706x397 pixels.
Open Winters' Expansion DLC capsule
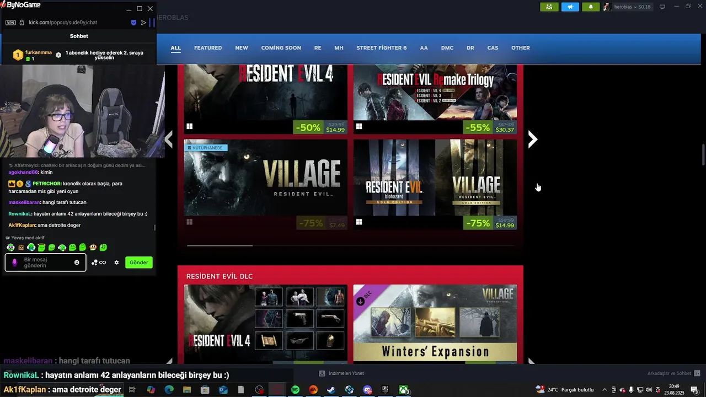point(435,324)
